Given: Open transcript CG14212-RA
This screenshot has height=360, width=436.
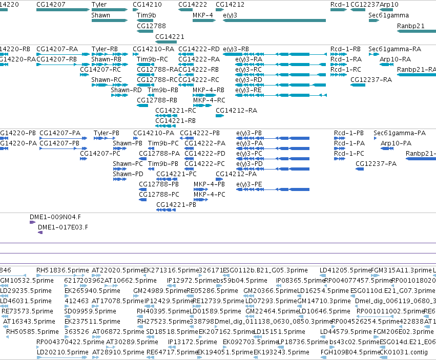Looking at the screenshot, I should pyautogui.click(x=237, y=111).
